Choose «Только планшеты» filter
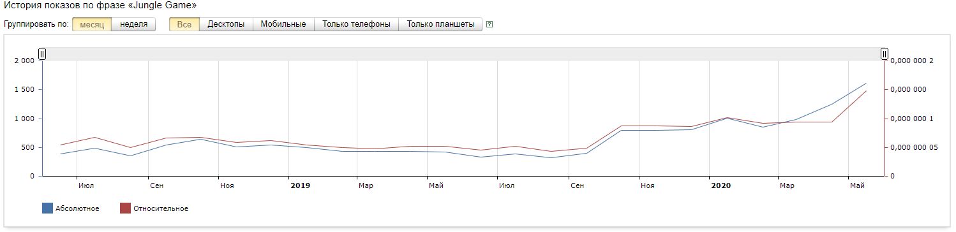 coord(440,24)
